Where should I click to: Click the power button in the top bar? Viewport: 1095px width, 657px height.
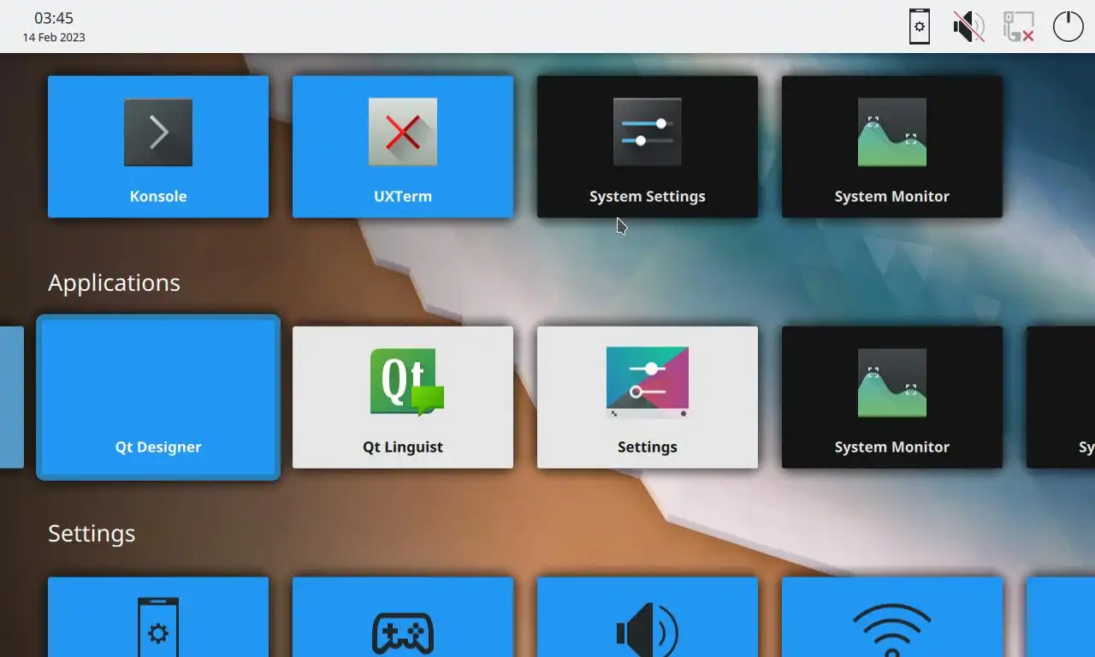[1068, 27]
